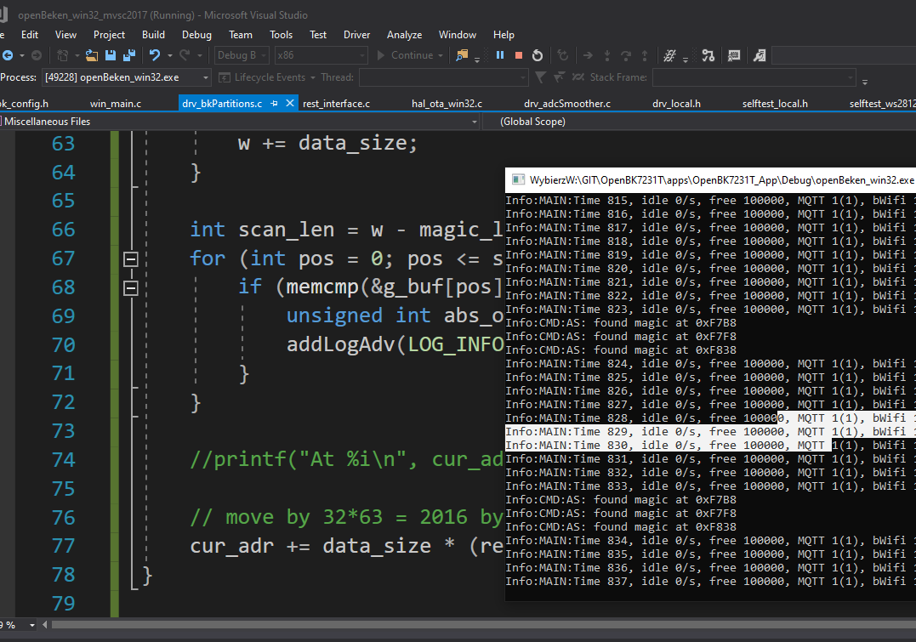Open the Process dropdown listing openBeken_win32.exe
Viewport: 916px width, 642px height.
click(x=124, y=77)
